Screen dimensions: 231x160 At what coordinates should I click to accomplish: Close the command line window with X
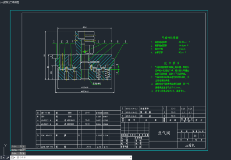click(4, 158)
